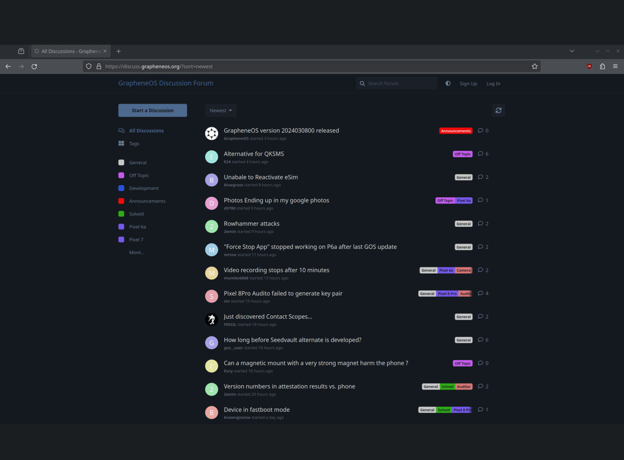Open Alternative for QKSMS discussion

[x=254, y=154]
